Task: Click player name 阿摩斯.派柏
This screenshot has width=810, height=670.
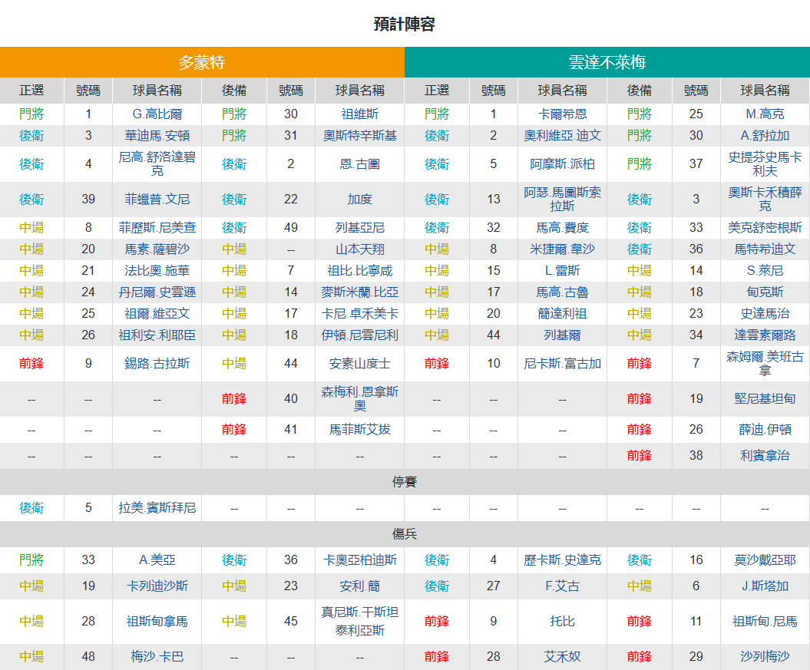Action: 562,163
